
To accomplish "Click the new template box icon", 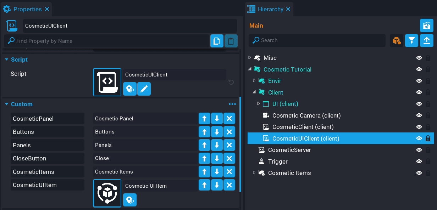I will click(396, 40).
